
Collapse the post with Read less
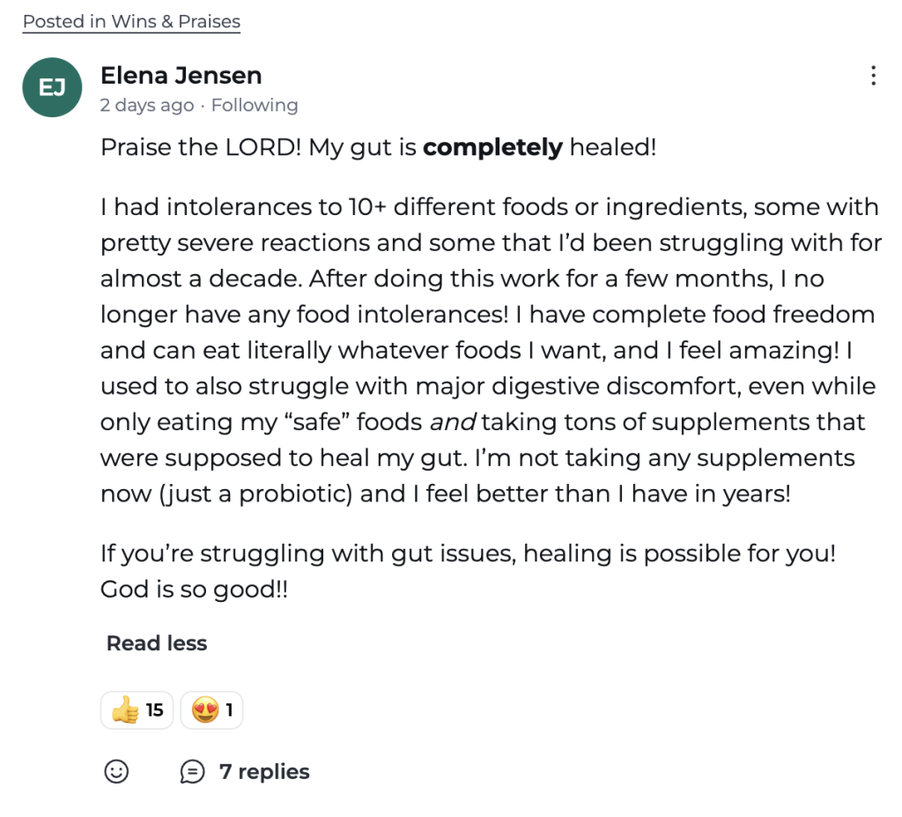click(x=157, y=643)
